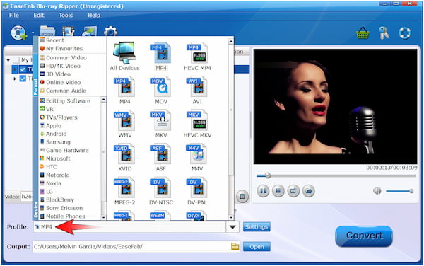Choose the ASF format icon
This screenshot has width=424, height=266.
161,157
